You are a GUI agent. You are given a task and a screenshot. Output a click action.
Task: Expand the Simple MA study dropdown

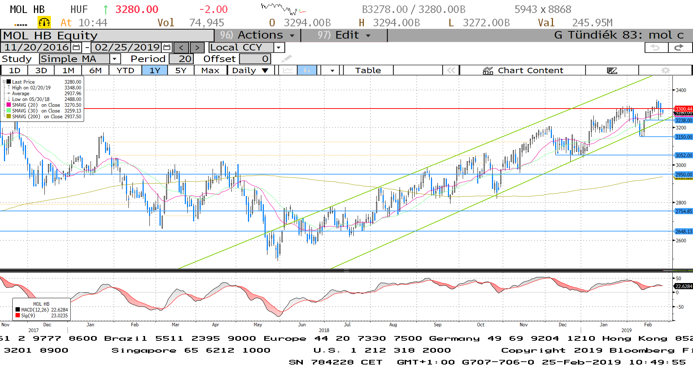114,59
